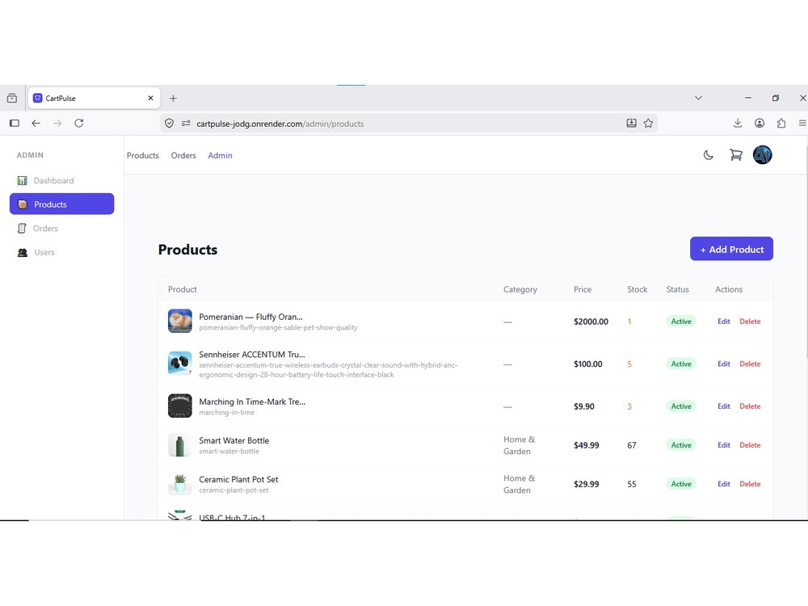Go to Products in top navigation

coord(143,156)
